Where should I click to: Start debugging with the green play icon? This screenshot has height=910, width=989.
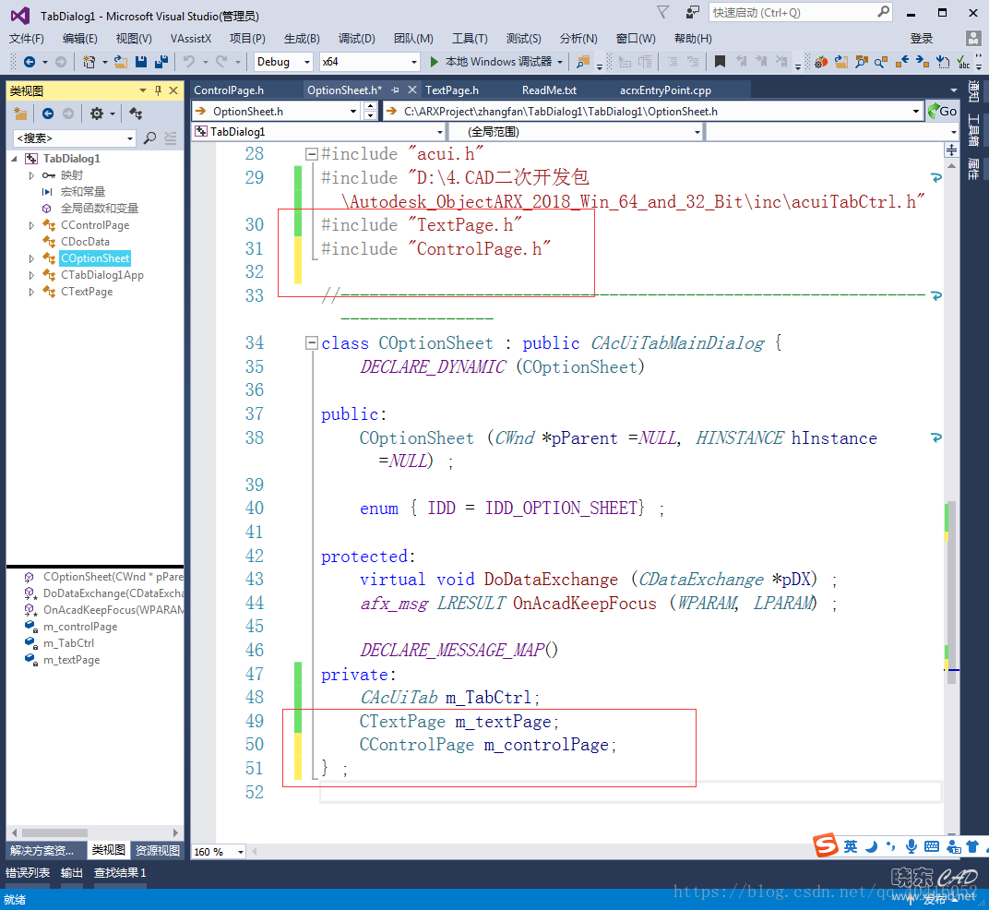[x=434, y=62]
